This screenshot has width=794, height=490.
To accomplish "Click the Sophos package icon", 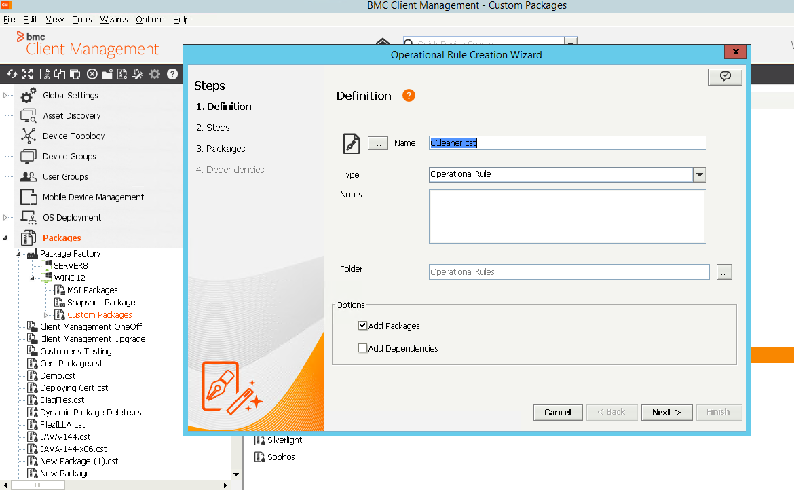I will pos(260,457).
